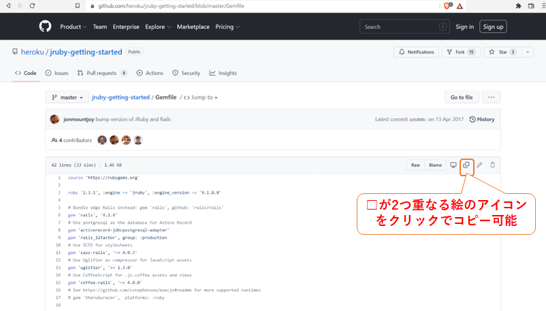This screenshot has height=311, width=546.
Task: Bookmark this page with the bookmark icon
Action: point(78,5)
